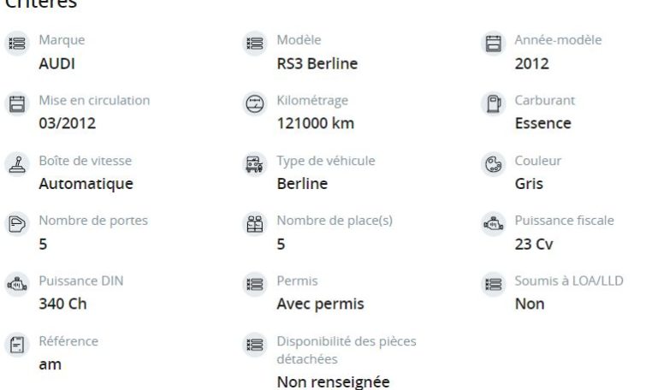Click the Boîte de vitesse gear stick icon
Screen dimensions: 652x390
(x=17, y=164)
